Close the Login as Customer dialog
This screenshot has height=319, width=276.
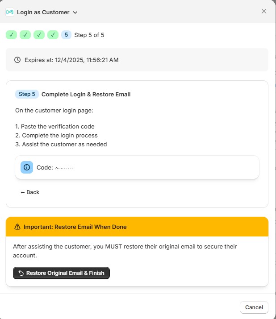264,11
